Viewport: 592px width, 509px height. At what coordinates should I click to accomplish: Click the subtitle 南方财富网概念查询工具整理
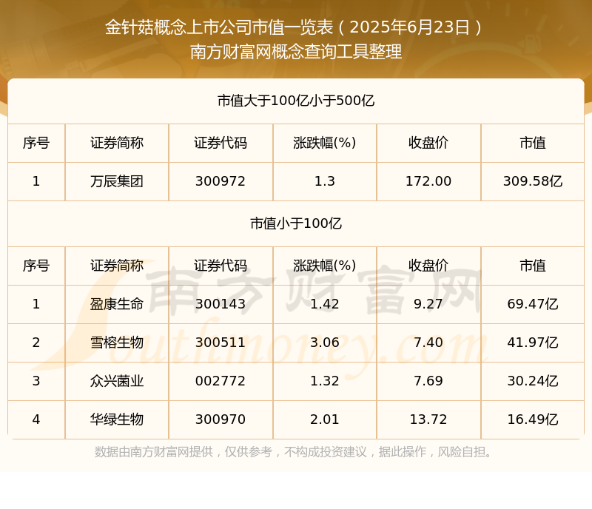295,52
